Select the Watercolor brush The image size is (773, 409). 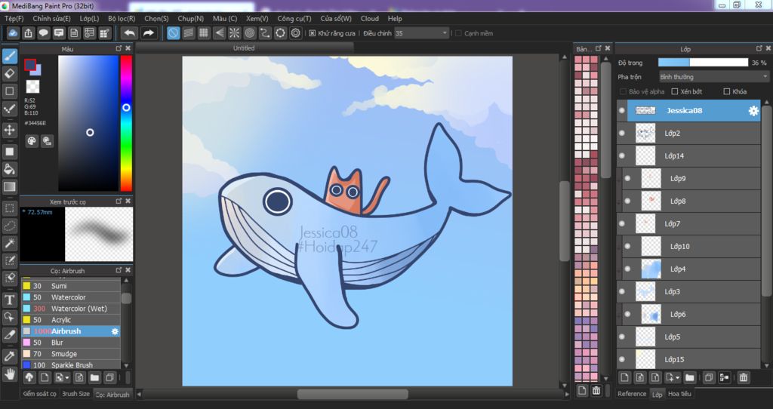[x=70, y=297]
